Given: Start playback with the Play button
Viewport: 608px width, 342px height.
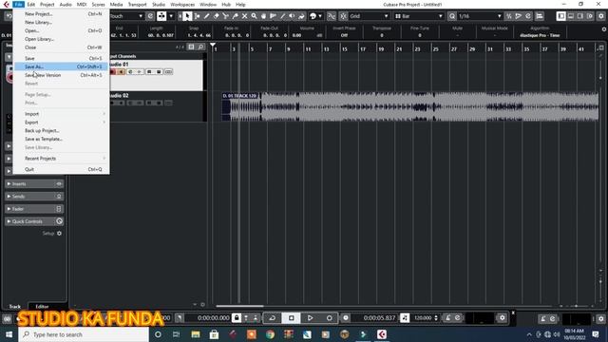Looking at the screenshot, I should click(311, 318).
